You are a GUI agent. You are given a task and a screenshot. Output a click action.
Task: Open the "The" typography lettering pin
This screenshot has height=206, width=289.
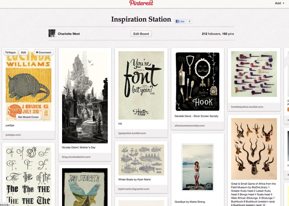[29, 176]
